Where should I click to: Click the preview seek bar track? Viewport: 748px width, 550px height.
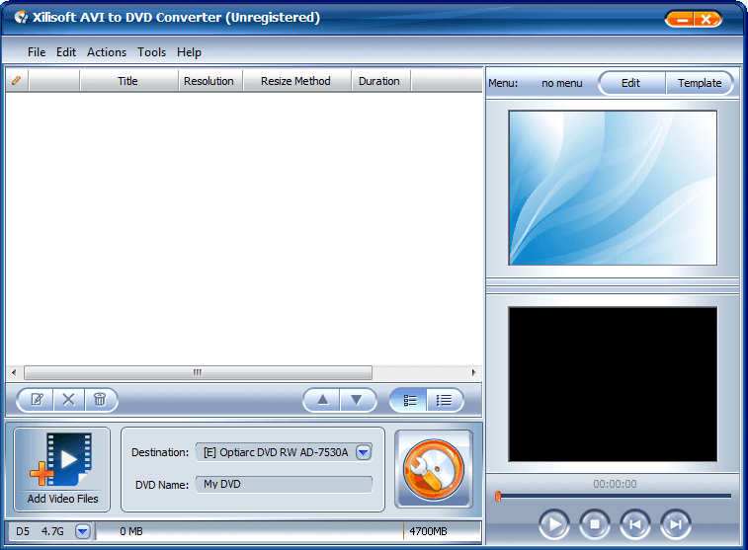click(614, 496)
